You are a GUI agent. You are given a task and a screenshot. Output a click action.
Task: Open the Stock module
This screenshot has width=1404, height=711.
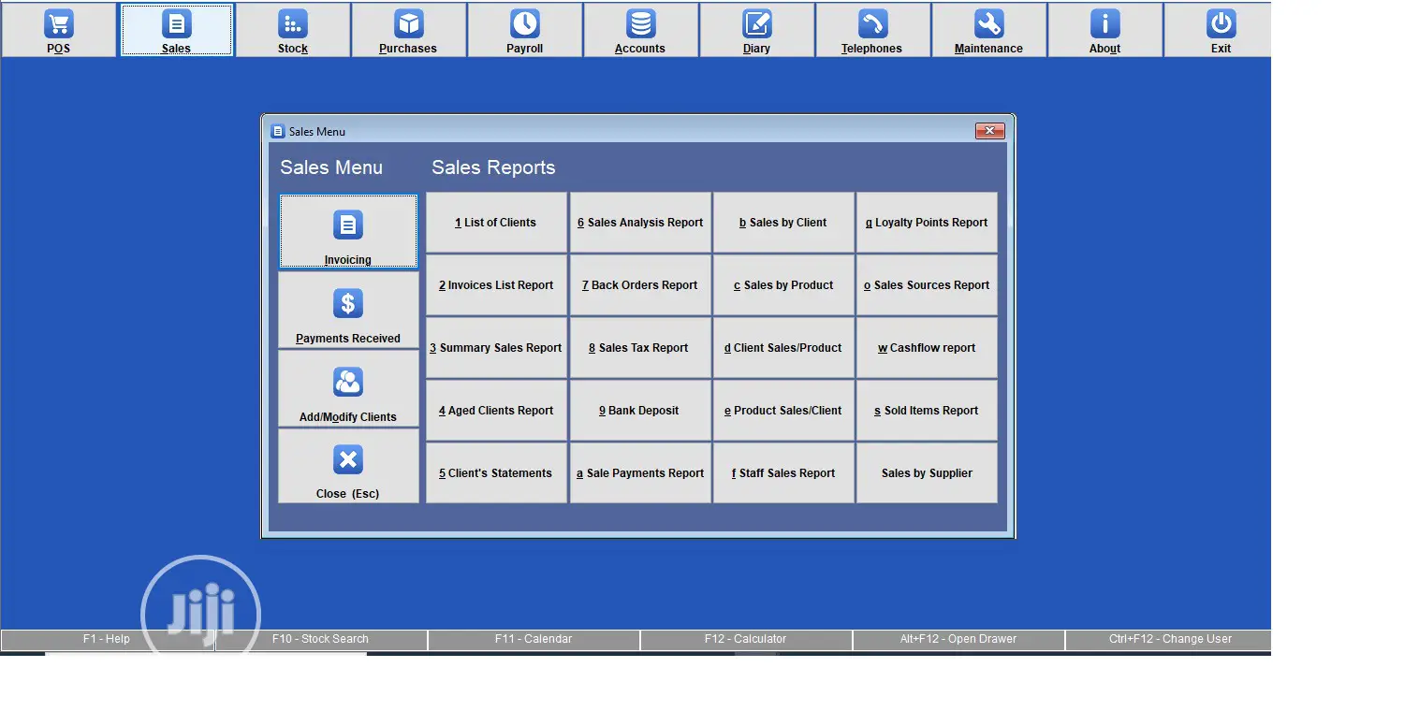[x=293, y=30]
